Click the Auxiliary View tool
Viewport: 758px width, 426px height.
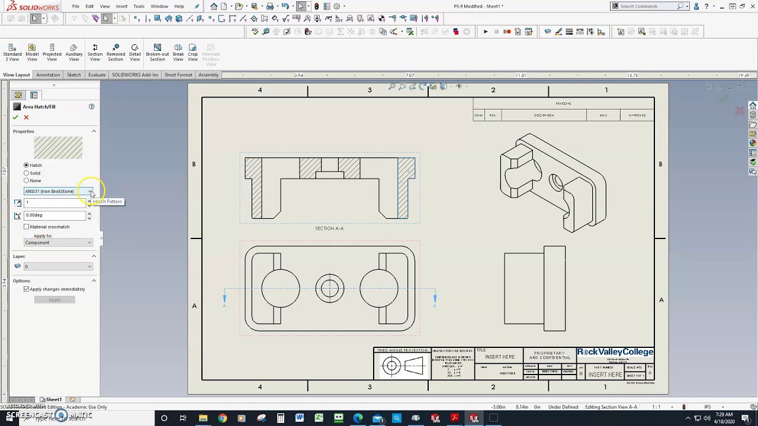[x=73, y=52]
